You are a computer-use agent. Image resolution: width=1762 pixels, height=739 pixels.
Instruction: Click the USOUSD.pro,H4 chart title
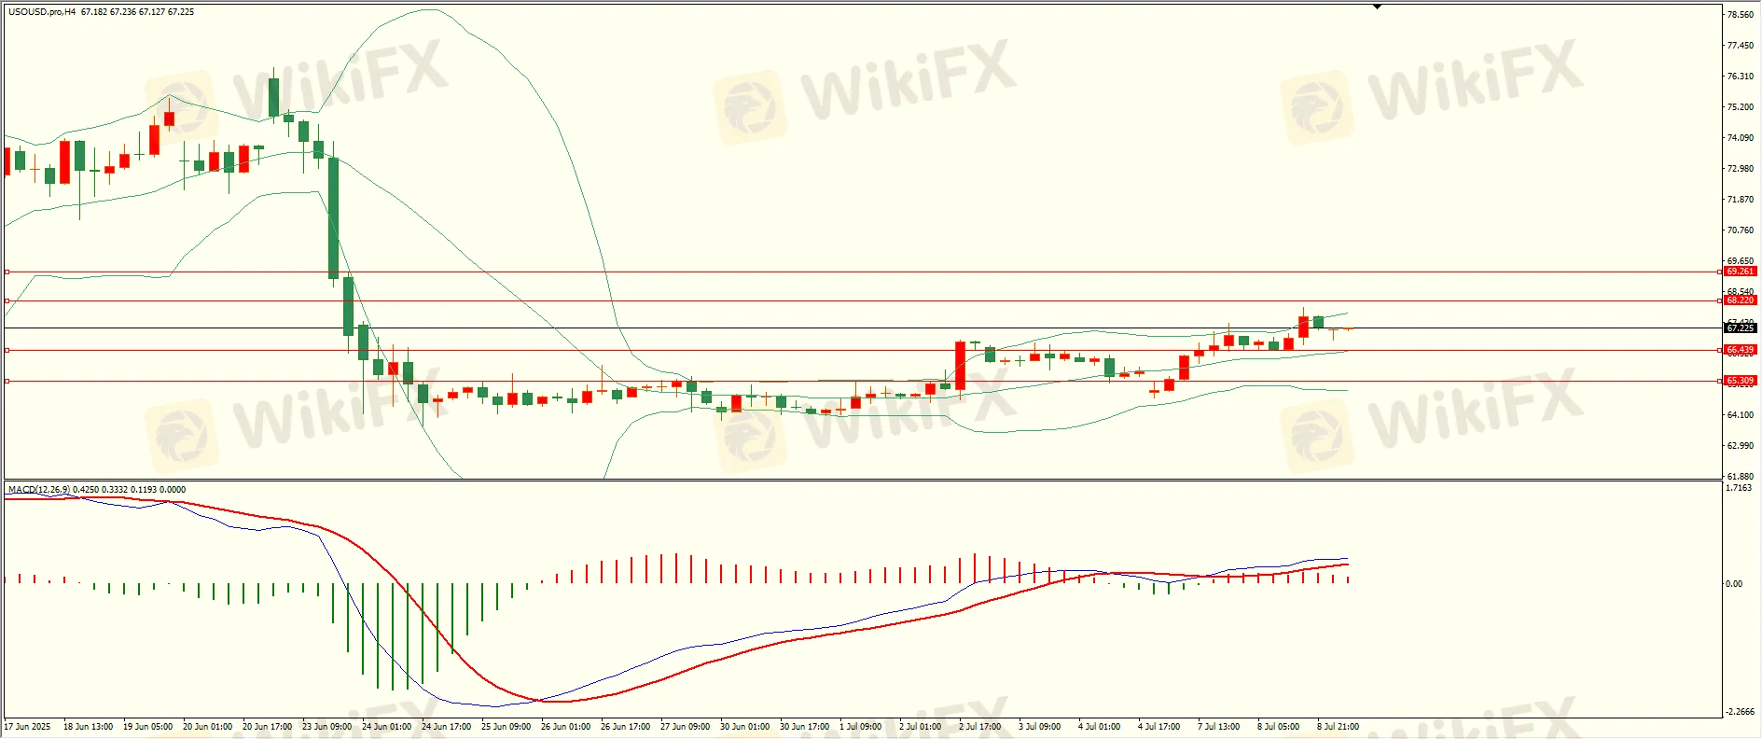click(x=42, y=12)
